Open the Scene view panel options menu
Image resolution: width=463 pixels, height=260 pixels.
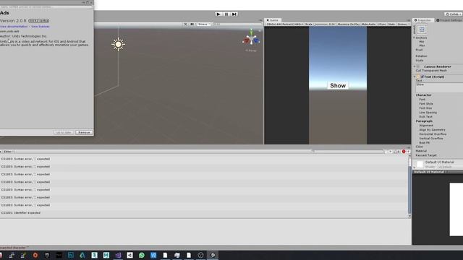[260, 20]
